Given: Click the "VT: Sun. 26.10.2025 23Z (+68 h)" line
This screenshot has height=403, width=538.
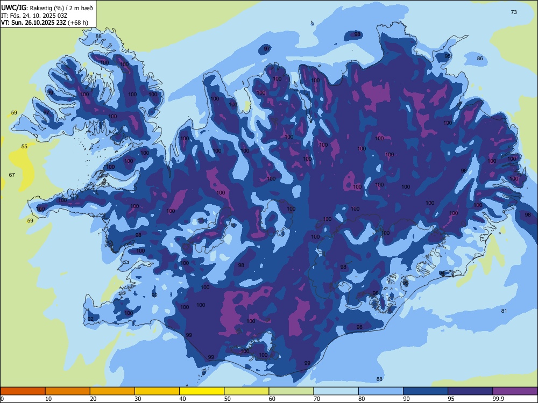Looking at the screenshot, I should coord(45,23).
